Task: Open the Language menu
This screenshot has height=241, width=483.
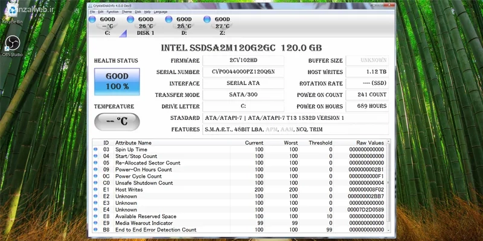Action: pyautogui.click(x=161, y=12)
